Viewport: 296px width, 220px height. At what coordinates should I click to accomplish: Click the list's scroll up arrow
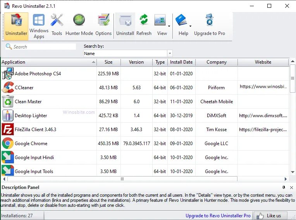(293, 61)
